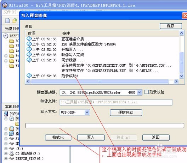Click the info icon on the 同步缓存 row
Image resolution: width=187 pixels, height=163 pixels.
[29, 60]
